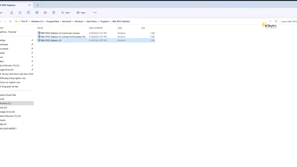
Task: Click the Cut scissors icon in the toolbar
Action: [x=12, y=13]
